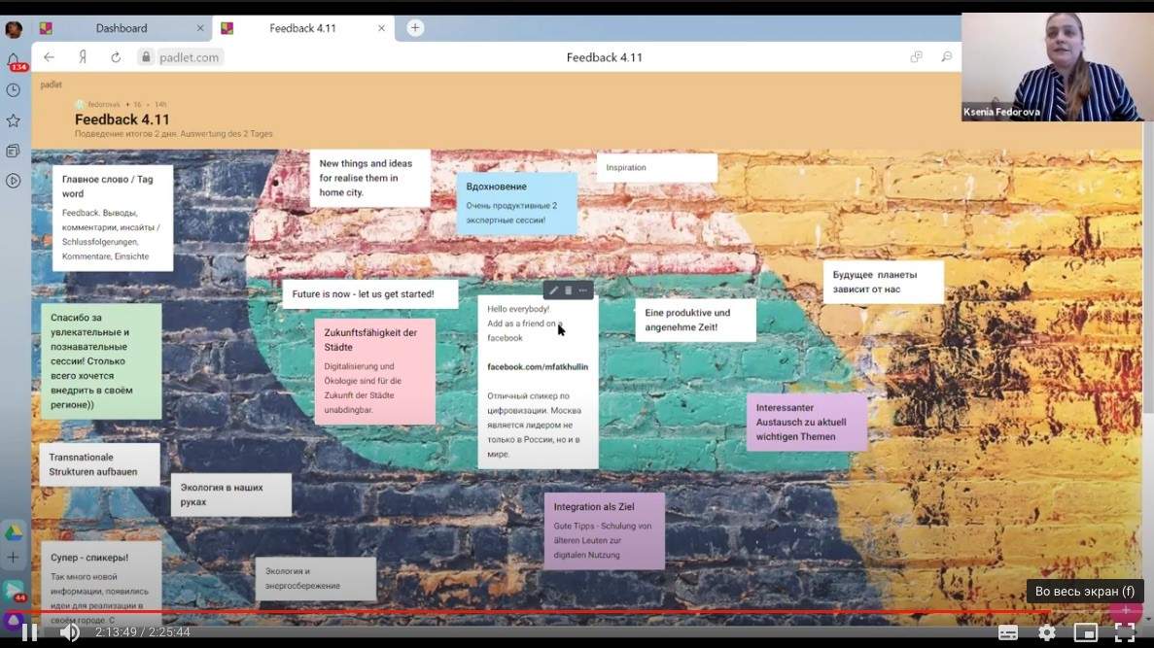Open 'Будущее планеты зависит от нас' post

(883, 282)
